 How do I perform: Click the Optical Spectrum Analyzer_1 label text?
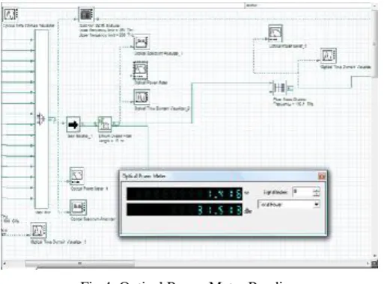click(x=159, y=54)
